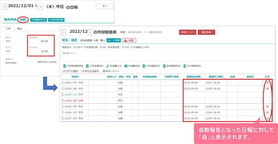Open 月間勤務表詳細 document icon
Screen dimensions: 278x144
point(65,66)
